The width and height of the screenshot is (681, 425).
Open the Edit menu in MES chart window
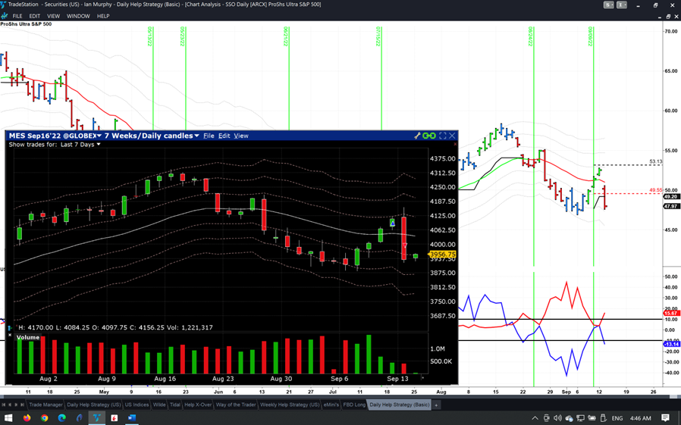pyautogui.click(x=224, y=136)
